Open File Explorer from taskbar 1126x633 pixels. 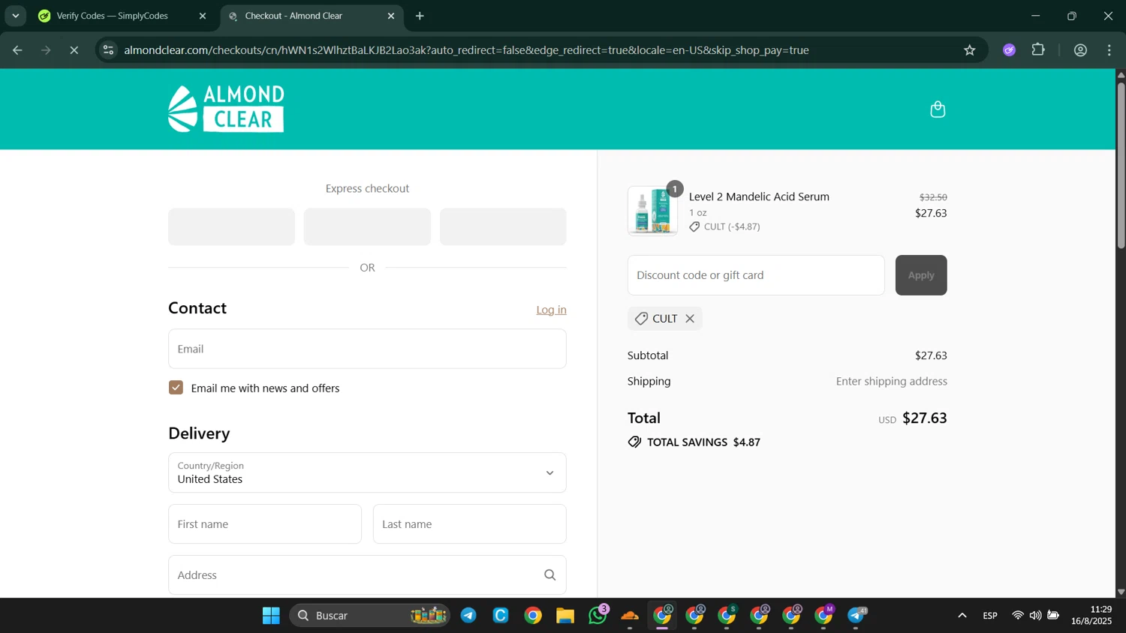point(565,616)
